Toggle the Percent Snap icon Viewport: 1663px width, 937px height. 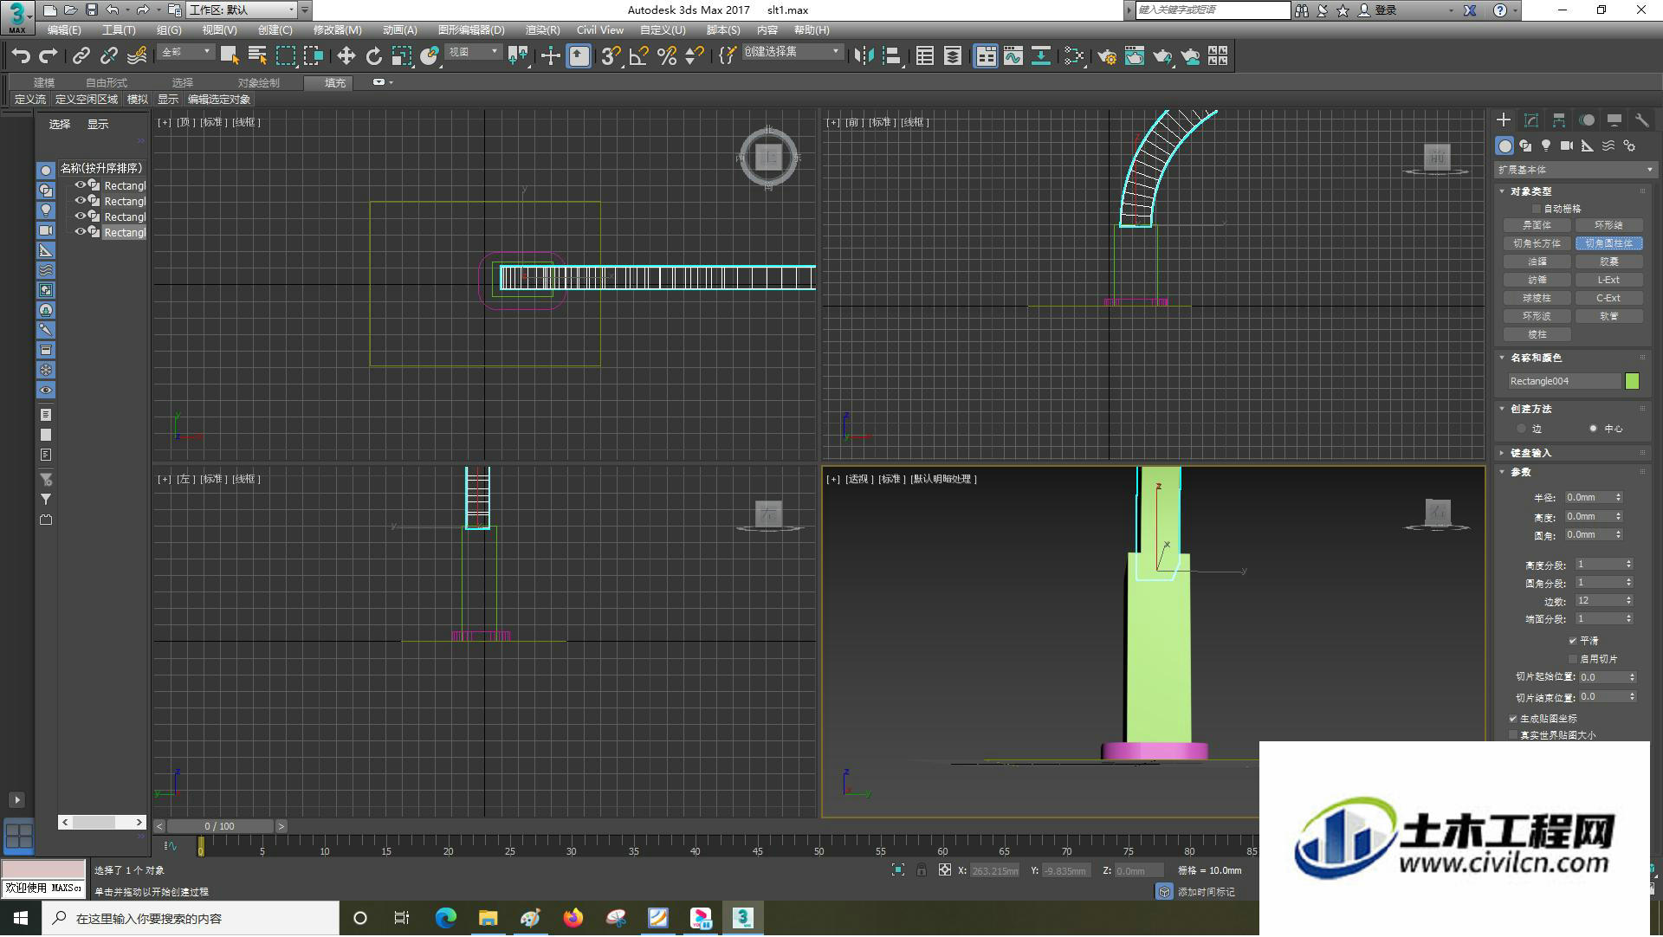[667, 56]
